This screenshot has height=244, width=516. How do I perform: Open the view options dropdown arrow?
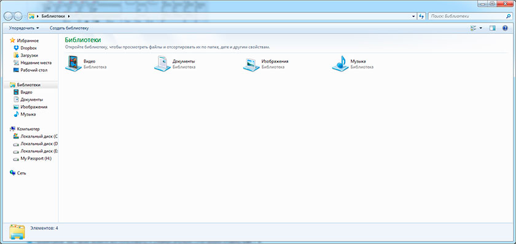coord(481,28)
